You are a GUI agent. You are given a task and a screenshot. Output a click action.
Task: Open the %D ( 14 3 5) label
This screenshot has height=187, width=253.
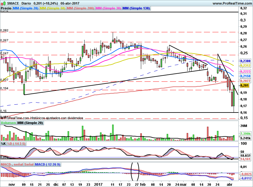16,144
